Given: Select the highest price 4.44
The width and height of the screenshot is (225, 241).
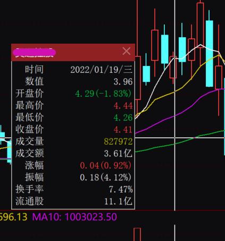Looking at the screenshot, I should (123, 105).
